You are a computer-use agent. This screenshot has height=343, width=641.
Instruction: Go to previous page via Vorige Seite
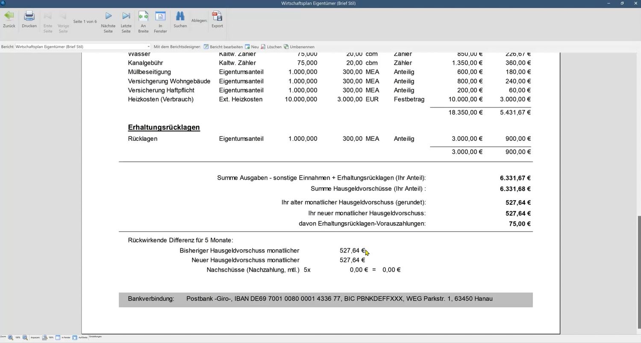(x=63, y=22)
